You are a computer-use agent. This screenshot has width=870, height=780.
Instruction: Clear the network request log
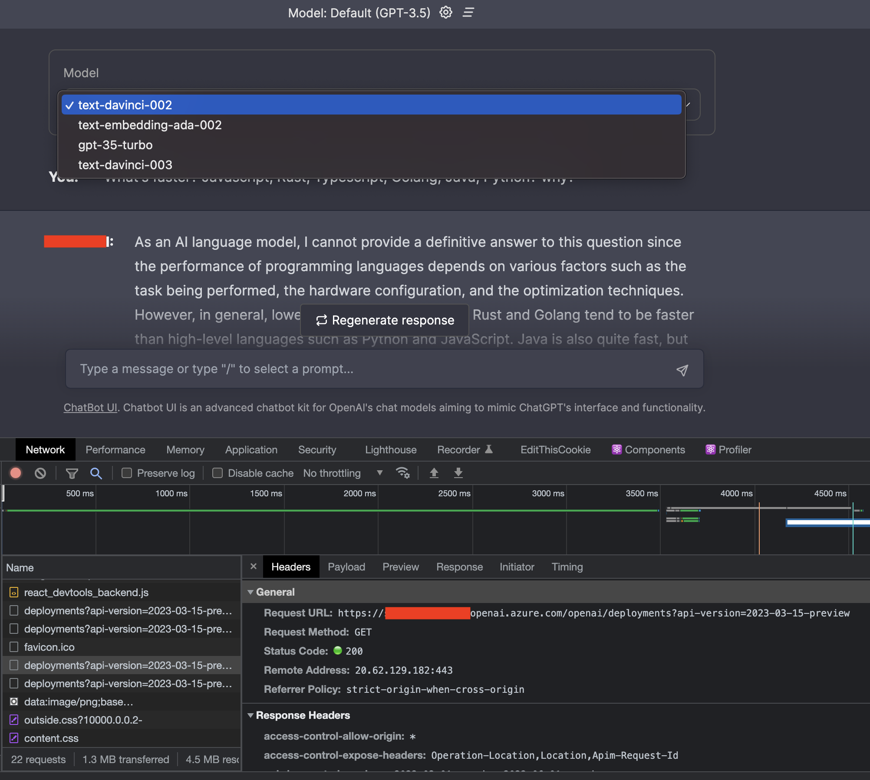[x=40, y=473]
